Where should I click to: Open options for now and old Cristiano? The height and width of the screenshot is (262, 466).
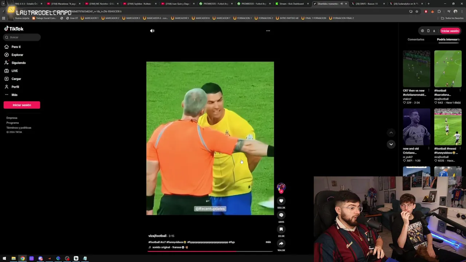pos(429,148)
